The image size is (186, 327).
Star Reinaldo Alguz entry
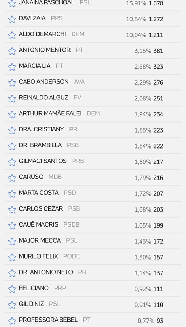[x=12, y=98]
